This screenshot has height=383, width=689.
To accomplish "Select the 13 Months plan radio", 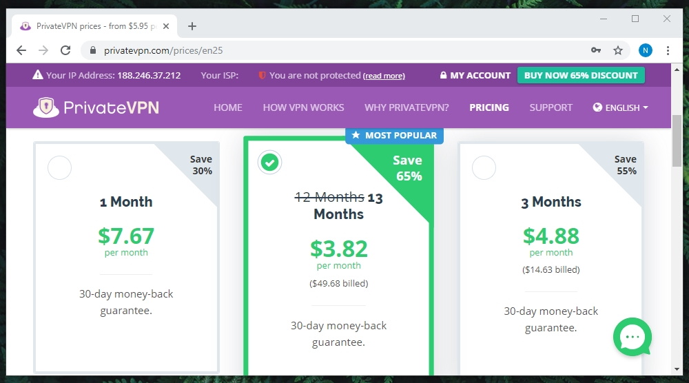I will tap(269, 163).
